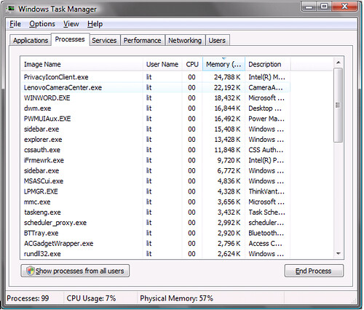This screenshot has width=364, height=310.
Task: Switch to the Services tab
Action: point(104,40)
